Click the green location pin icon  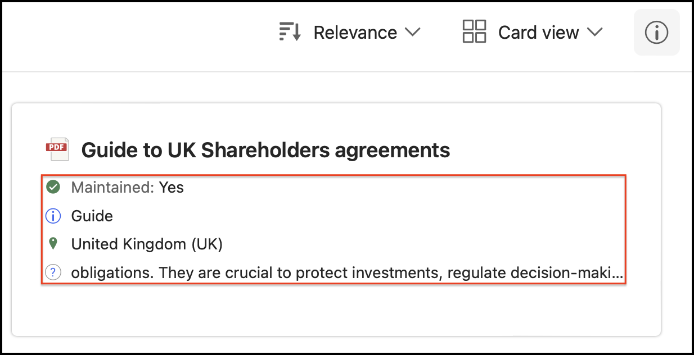(53, 244)
